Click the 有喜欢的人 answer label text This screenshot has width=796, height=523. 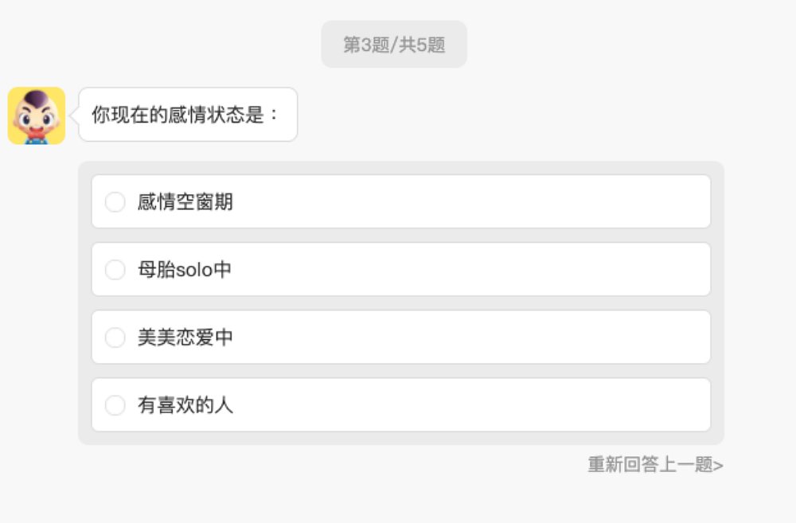pos(185,405)
